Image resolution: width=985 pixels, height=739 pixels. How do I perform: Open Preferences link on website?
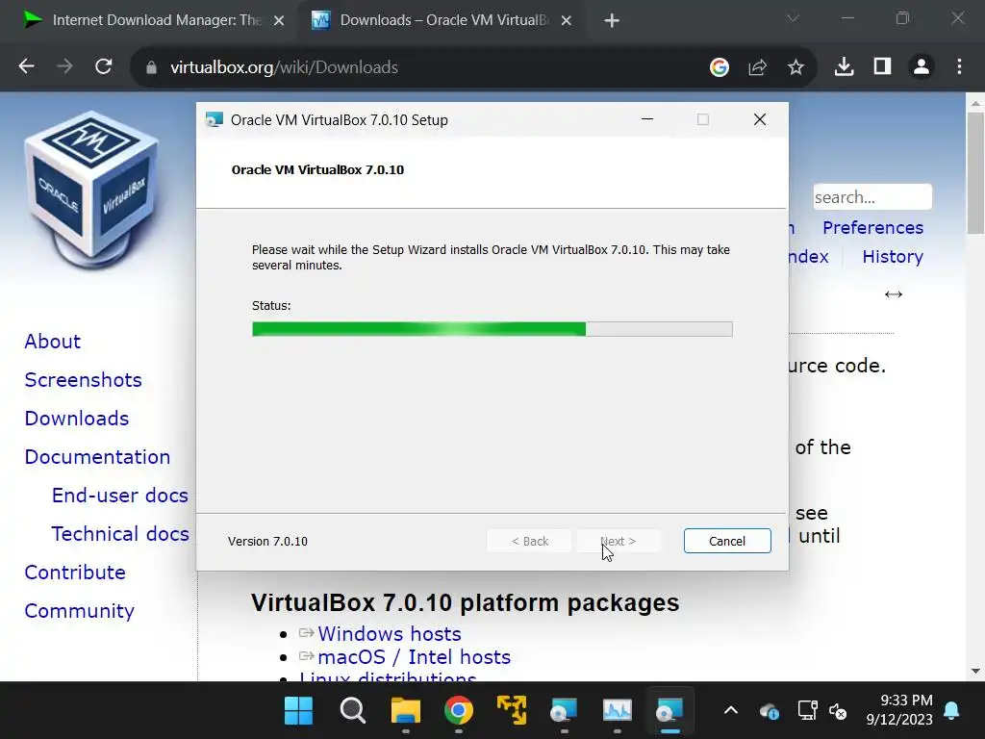(x=872, y=227)
